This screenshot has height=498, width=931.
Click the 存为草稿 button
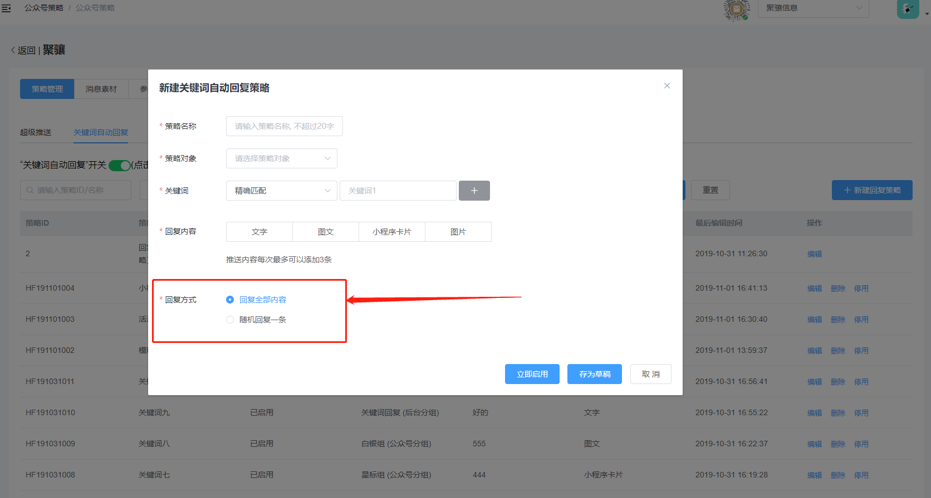[x=594, y=374]
